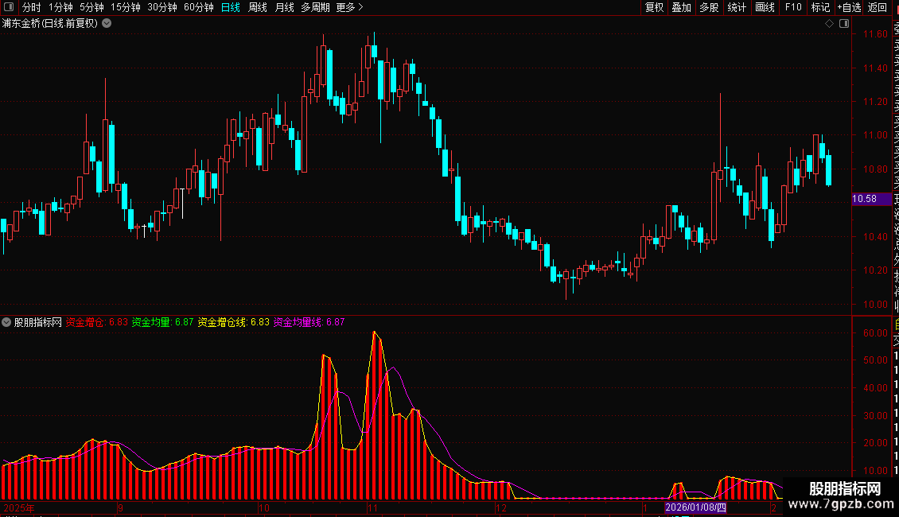
Task: Click the 复权 button
Action: click(654, 7)
